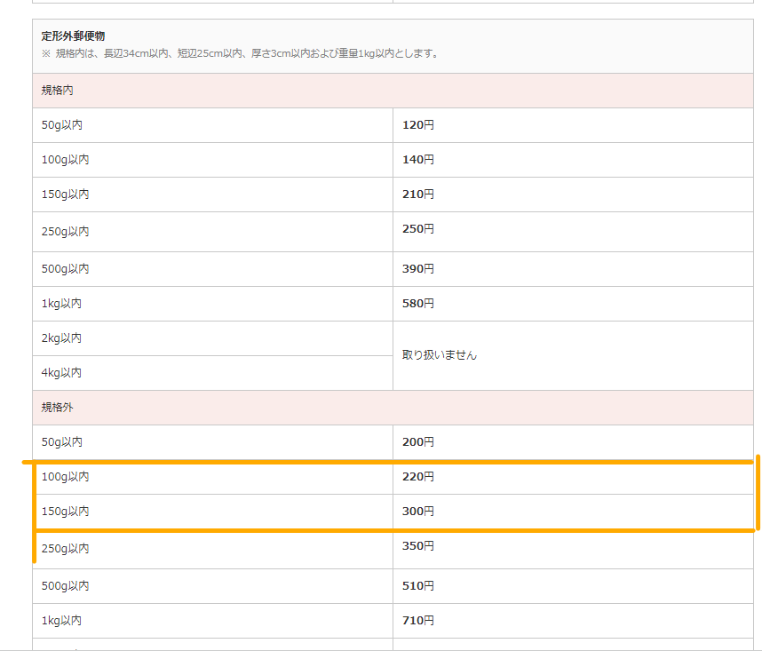The image size is (762, 651).
Task: Click the 710円 price cell
Action: pyautogui.click(x=418, y=621)
